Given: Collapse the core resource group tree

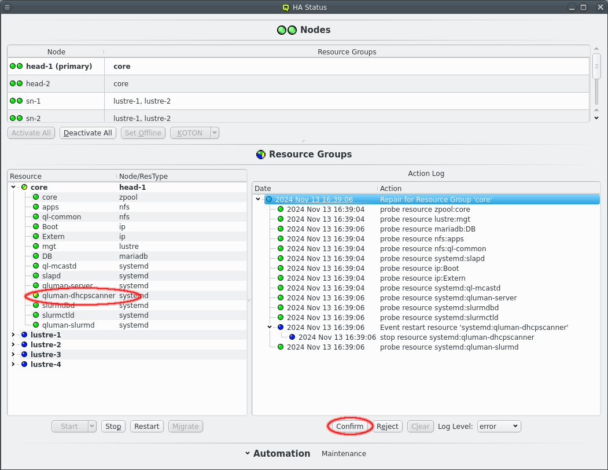Looking at the screenshot, I should [13, 188].
